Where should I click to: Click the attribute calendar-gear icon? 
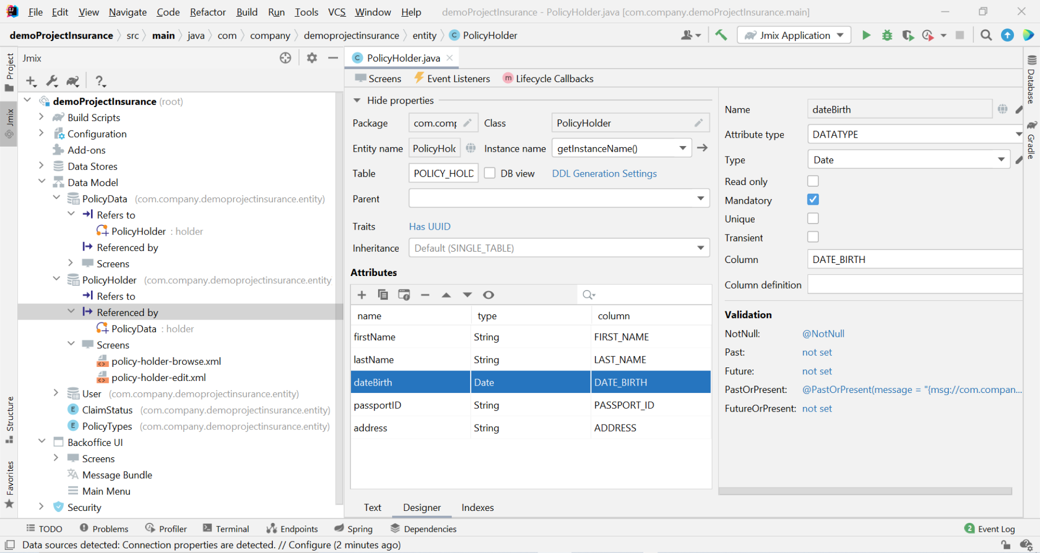pos(404,295)
